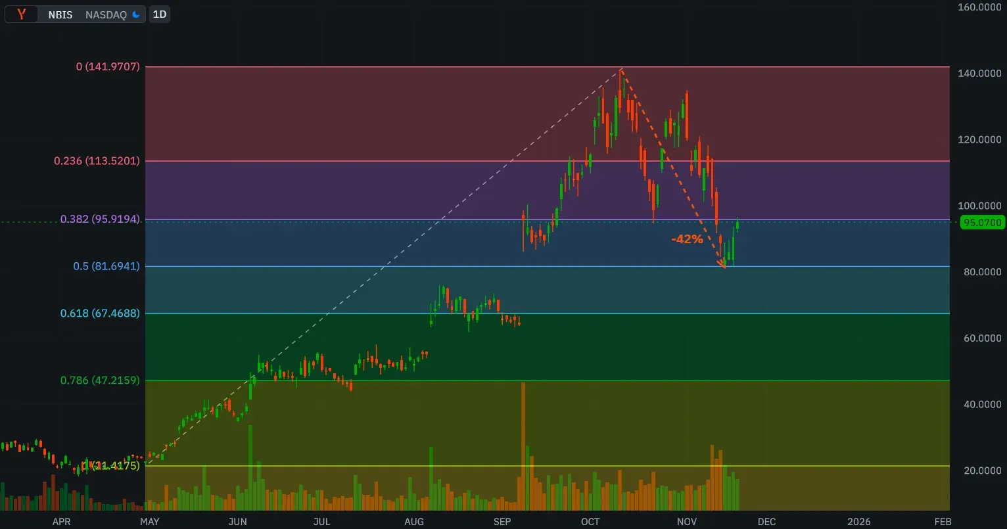The image size is (1007, 529).
Task: Select the -42% annotation text
Action: pos(687,239)
